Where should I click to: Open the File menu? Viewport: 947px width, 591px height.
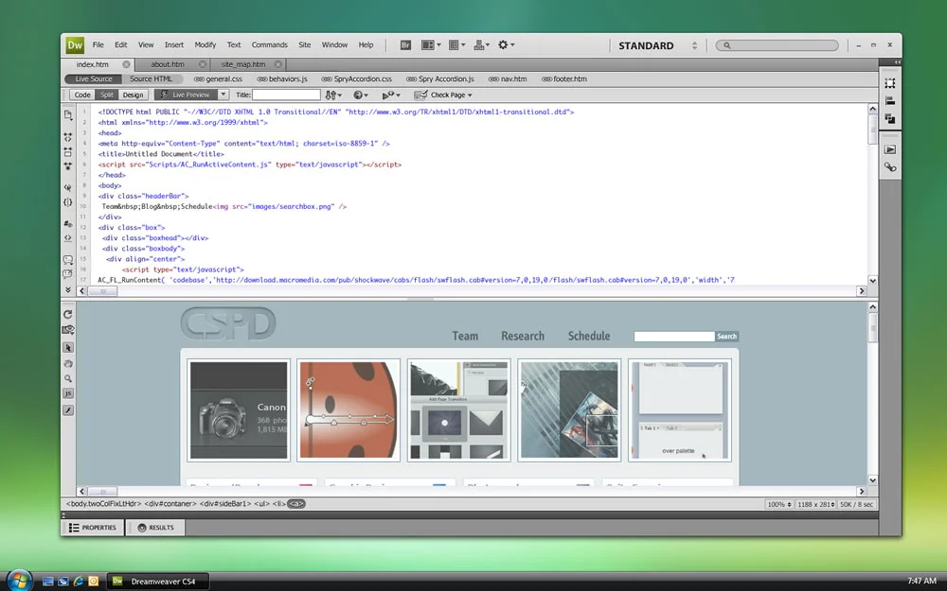click(x=98, y=45)
